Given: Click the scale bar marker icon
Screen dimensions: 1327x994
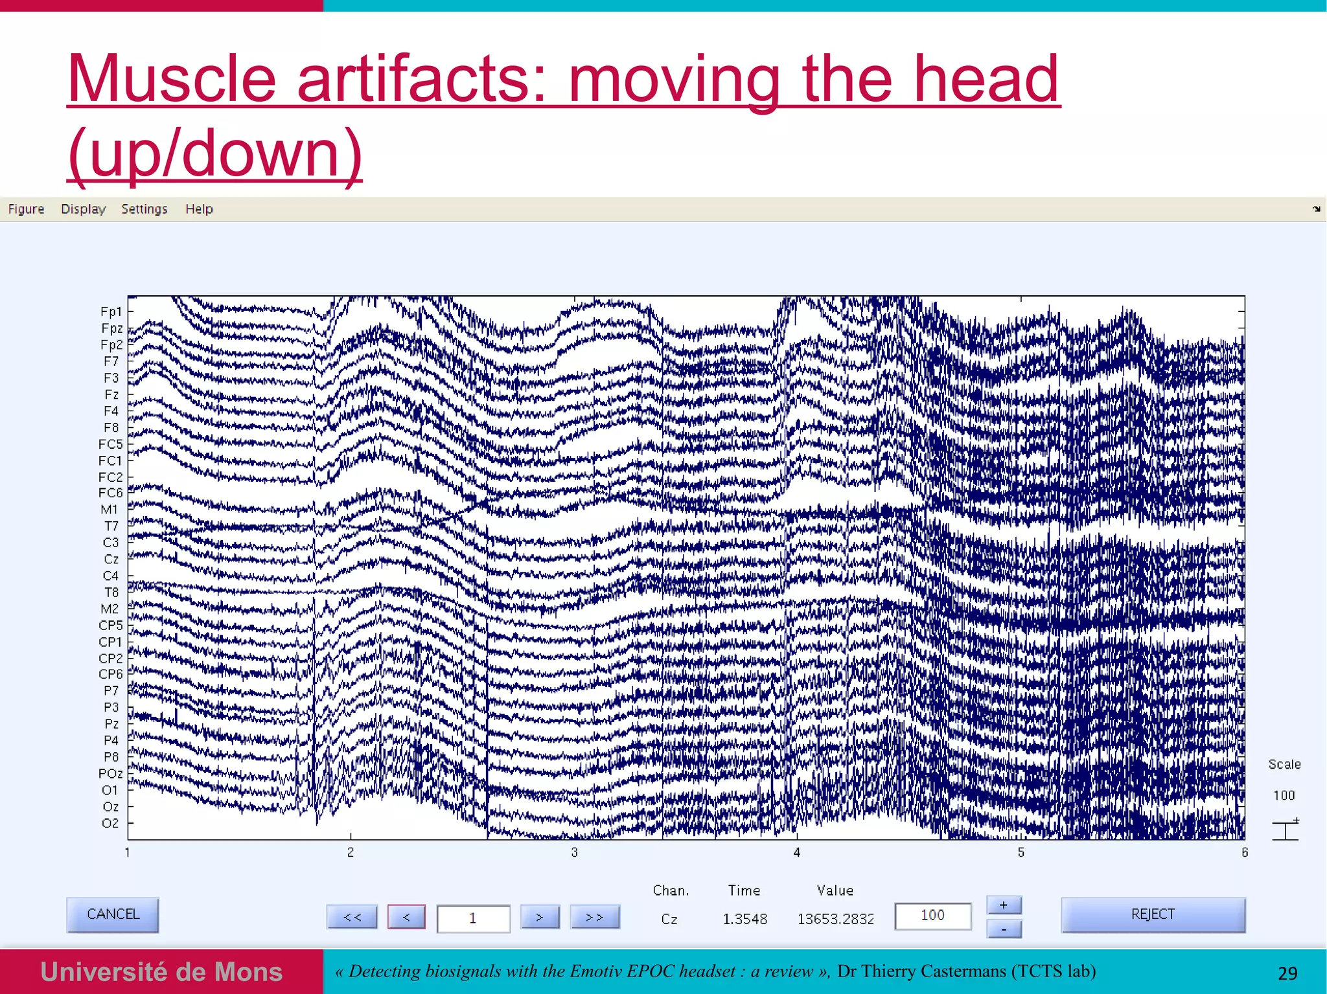Looking at the screenshot, I should (x=1286, y=830).
